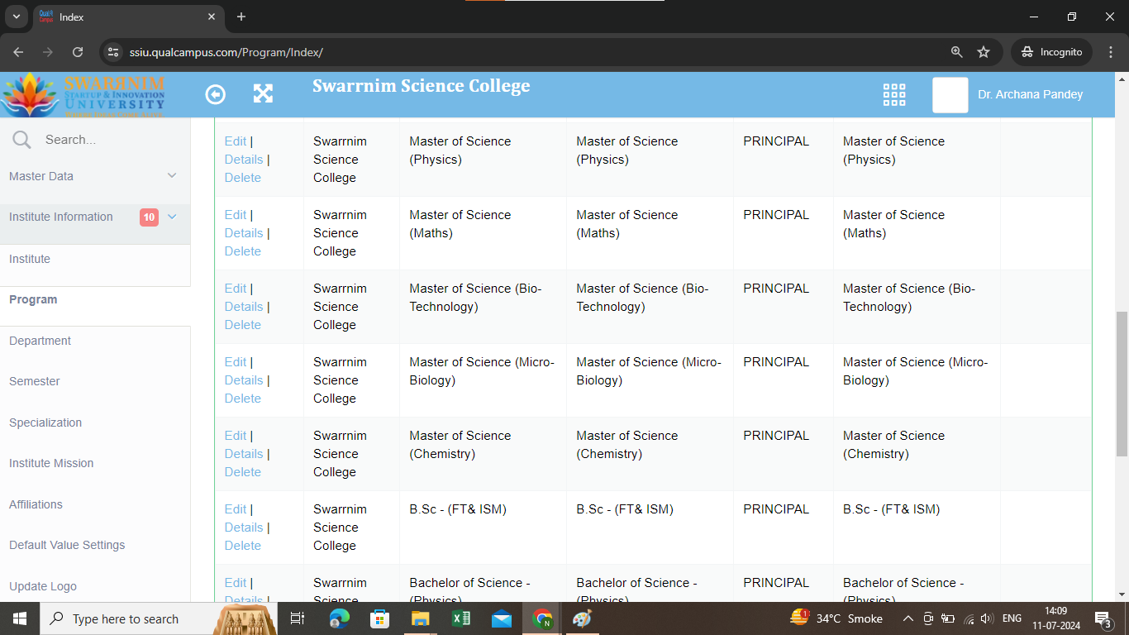Collapse the Institute Information chevron
Image resolution: width=1129 pixels, height=635 pixels.
pyautogui.click(x=172, y=217)
